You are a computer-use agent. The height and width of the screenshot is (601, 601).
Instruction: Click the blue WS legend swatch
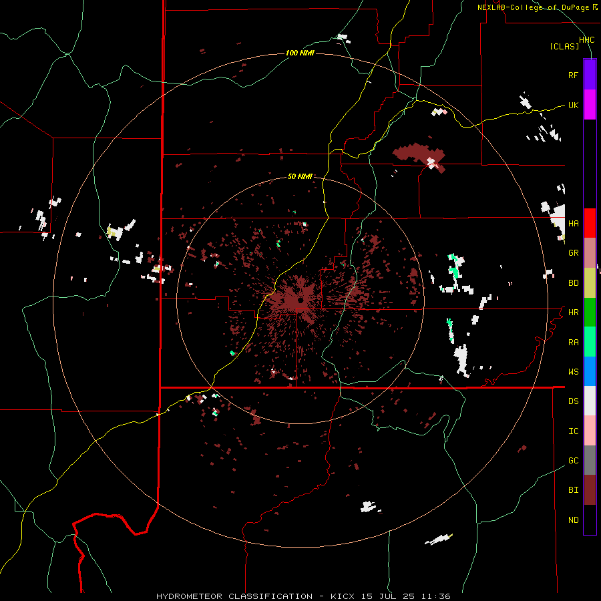tap(590, 371)
